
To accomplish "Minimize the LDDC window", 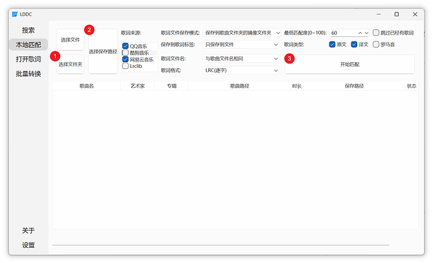I will tap(378, 14).
